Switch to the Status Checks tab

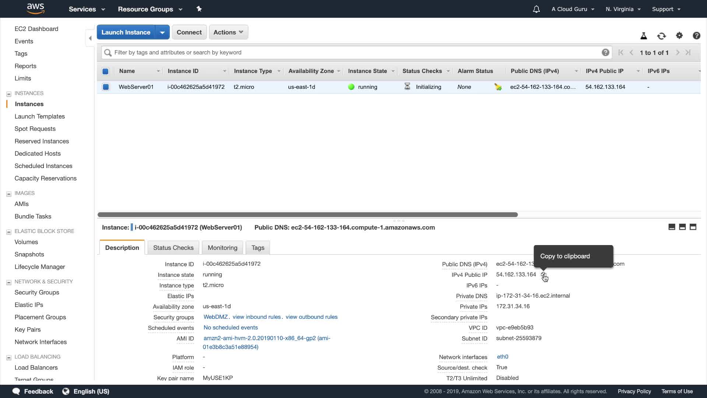(173, 248)
